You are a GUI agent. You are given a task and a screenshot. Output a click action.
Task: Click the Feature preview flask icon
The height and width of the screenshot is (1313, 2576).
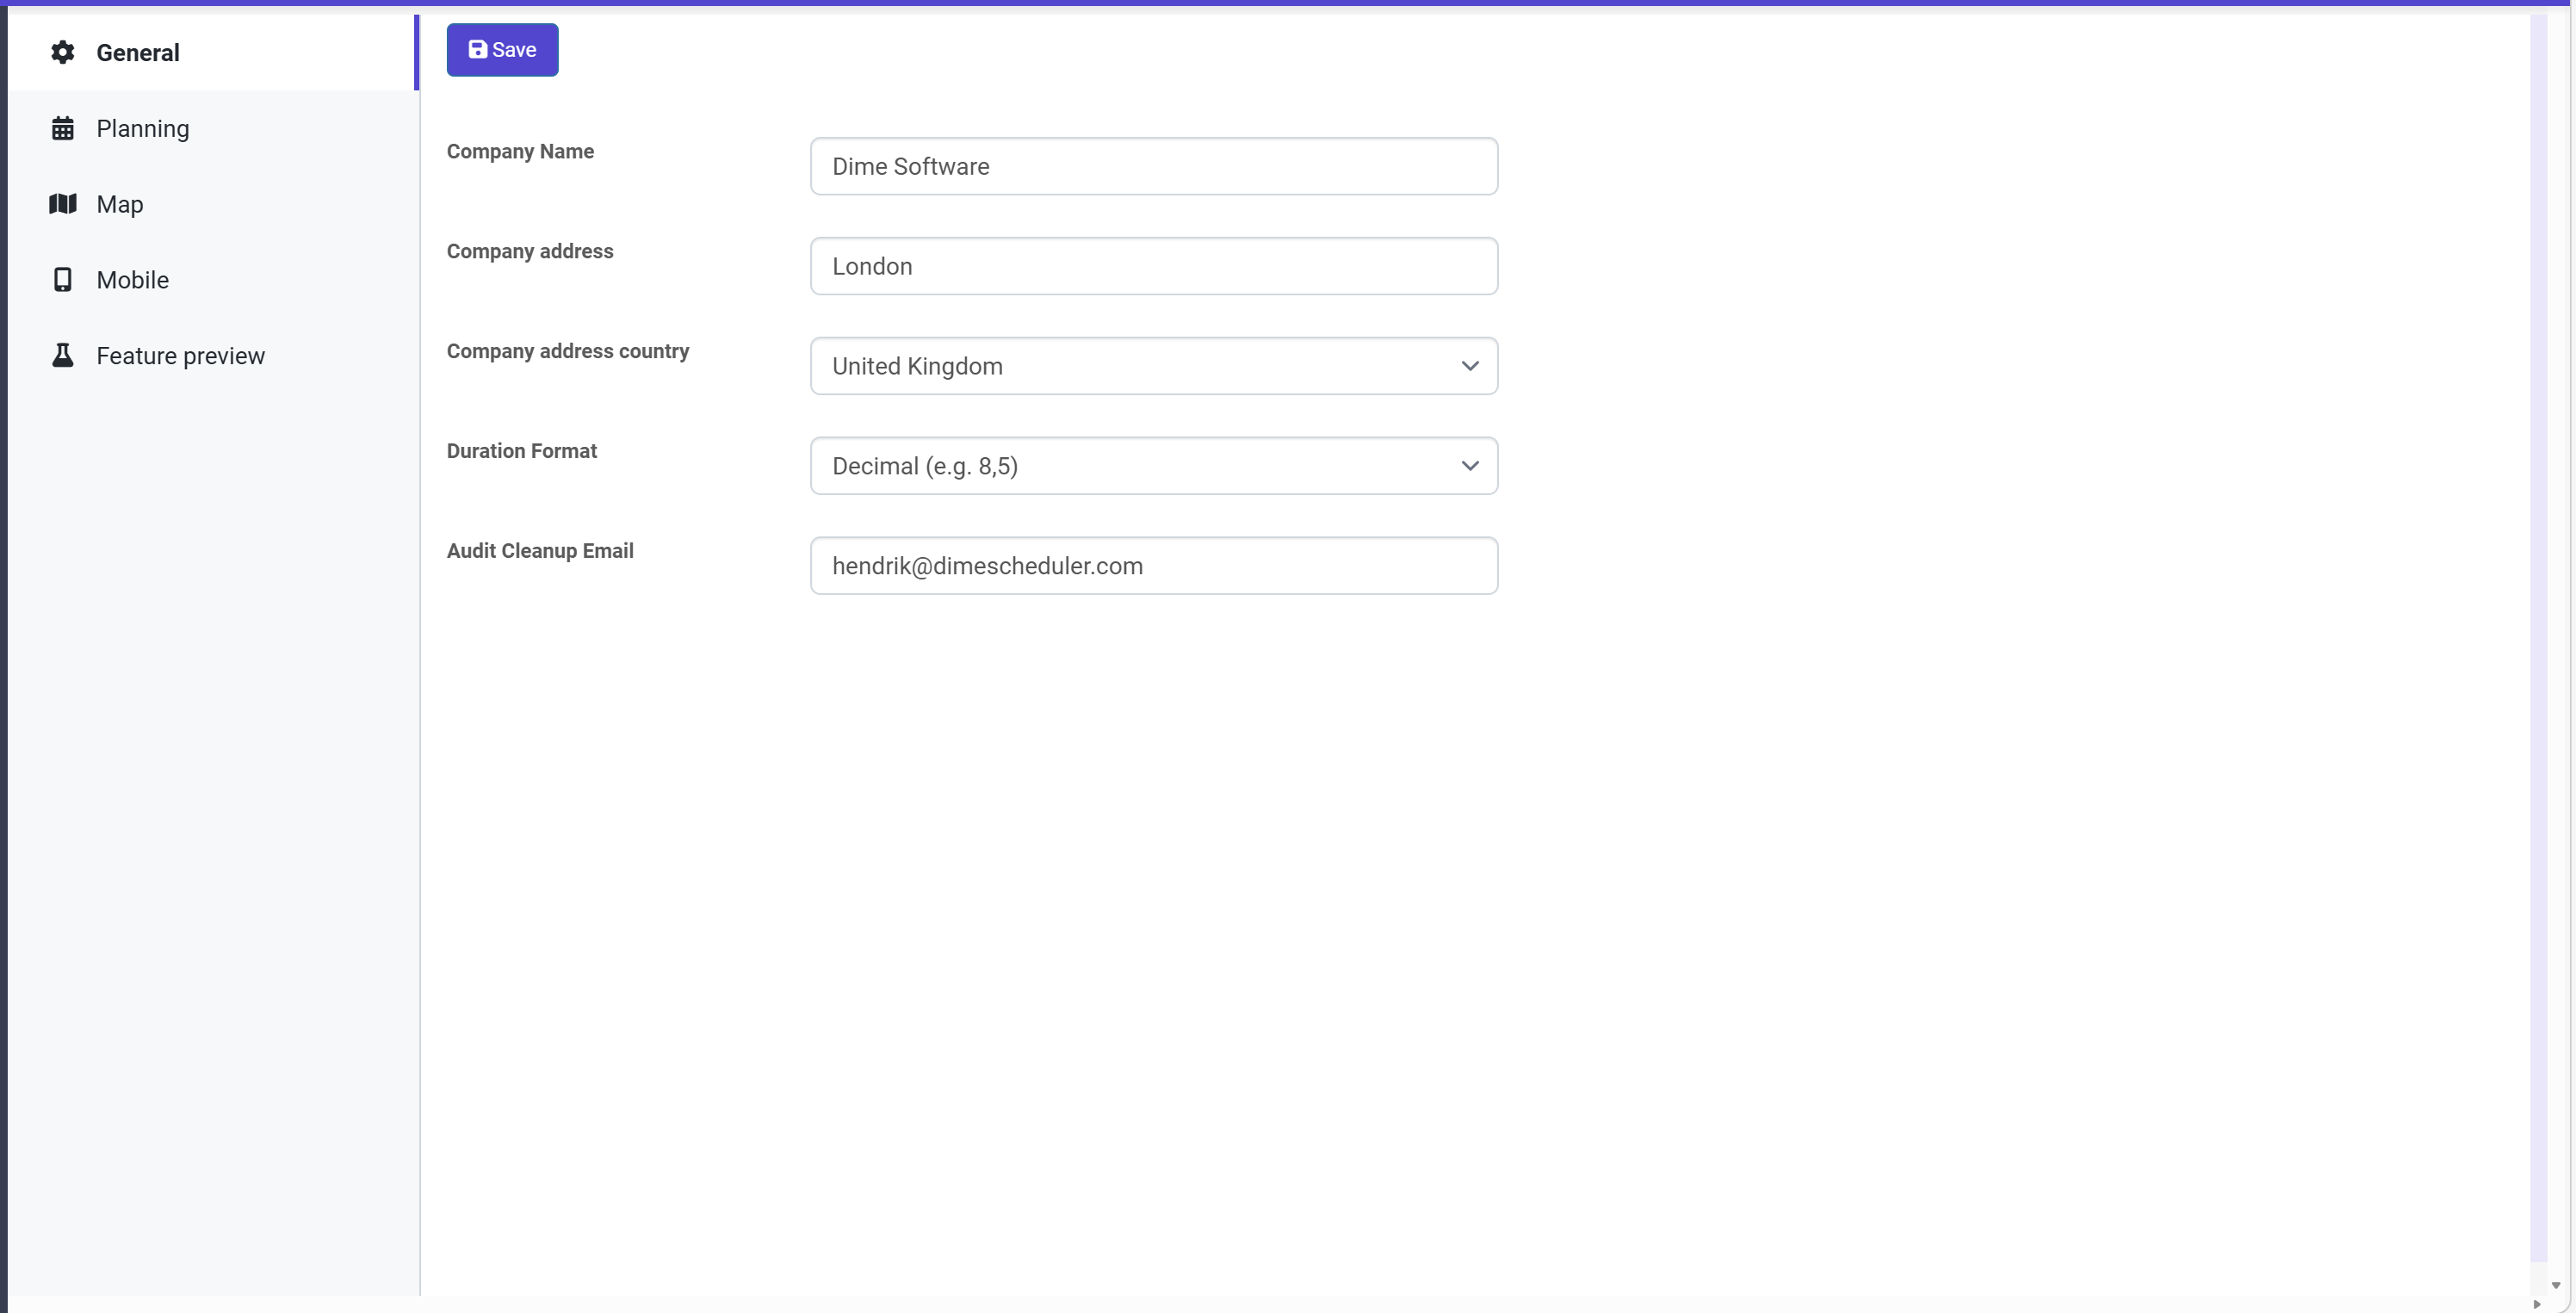[x=62, y=356]
